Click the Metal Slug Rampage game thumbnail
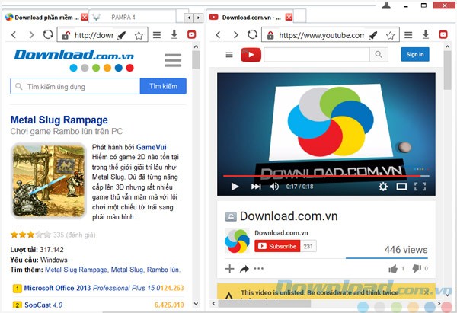Viewport: 457px width, 313px height. point(49,180)
